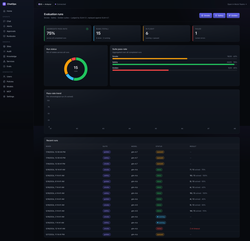Select Alerts in the sidebar
250x241 pixels.
click(17, 26)
